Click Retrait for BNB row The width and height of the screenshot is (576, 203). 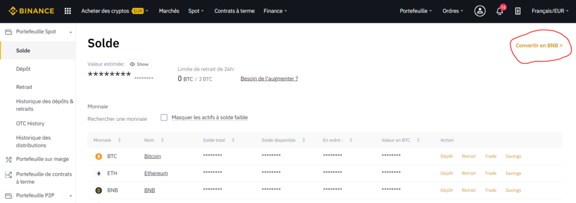click(469, 191)
